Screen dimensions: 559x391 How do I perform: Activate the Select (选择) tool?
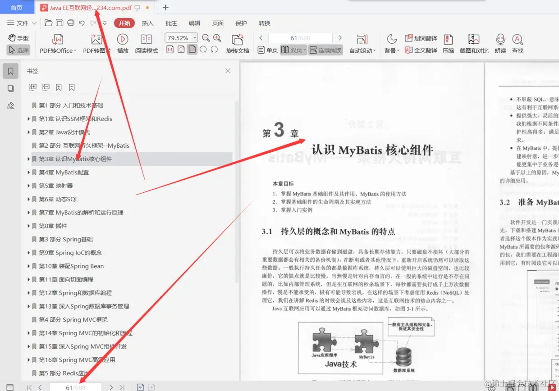point(18,50)
